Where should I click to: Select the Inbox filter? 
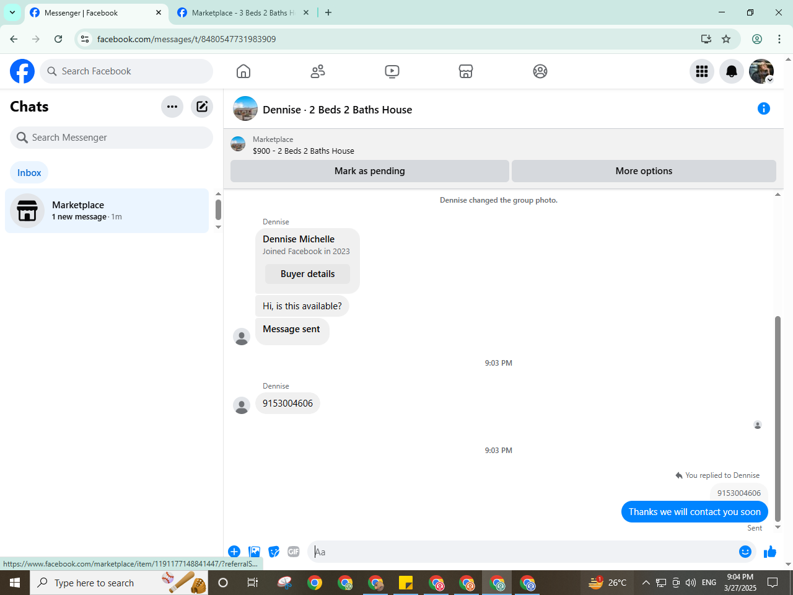29,173
